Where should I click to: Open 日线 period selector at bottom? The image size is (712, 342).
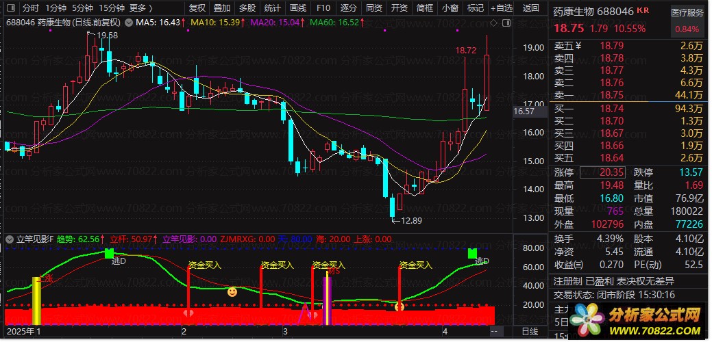click(530, 331)
